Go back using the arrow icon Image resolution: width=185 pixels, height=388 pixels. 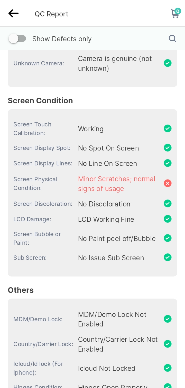pyautogui.click(x=13, y=13)
